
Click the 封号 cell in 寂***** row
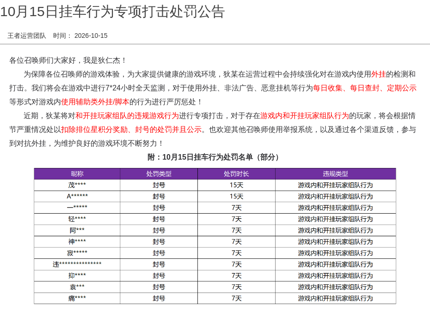coord(159,253)
